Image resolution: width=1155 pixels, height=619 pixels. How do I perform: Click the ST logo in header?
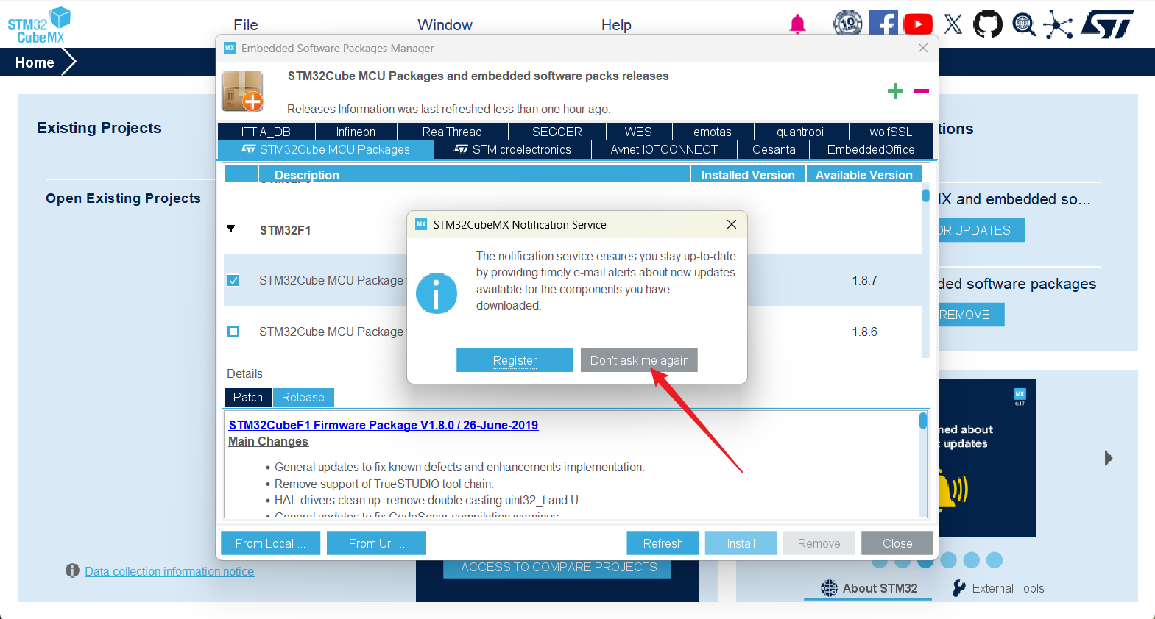point(1108,24)
